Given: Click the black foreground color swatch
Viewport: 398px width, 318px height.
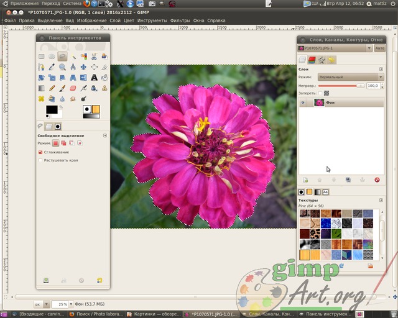Looking at the screenshot, I should [x=52, y=110].
